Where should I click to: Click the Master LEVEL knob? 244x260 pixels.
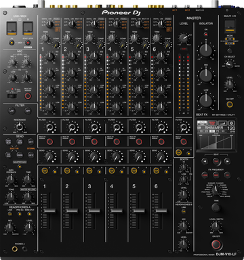coord(184,39)
